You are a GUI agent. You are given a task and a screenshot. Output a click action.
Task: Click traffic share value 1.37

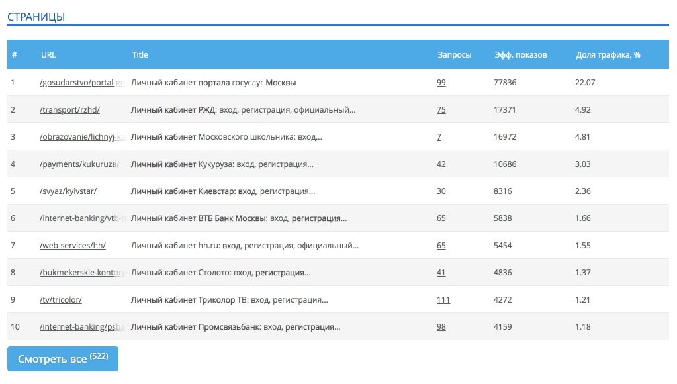[x=582, y=273]
